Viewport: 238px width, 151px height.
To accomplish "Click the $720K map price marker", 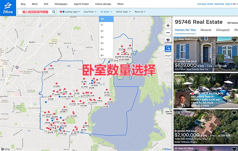I will point(51,99).
